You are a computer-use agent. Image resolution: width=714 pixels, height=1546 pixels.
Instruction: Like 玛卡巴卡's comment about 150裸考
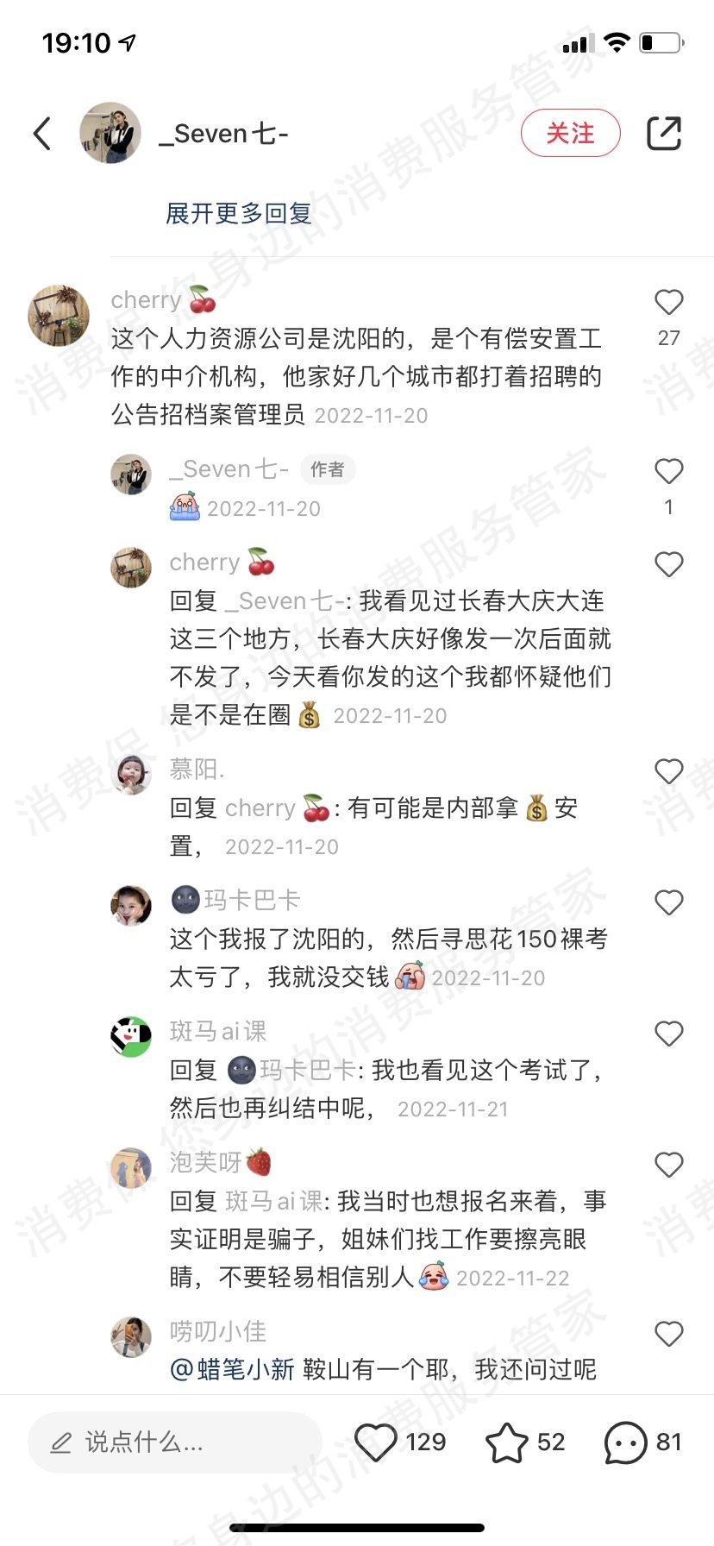coord(669,902)
